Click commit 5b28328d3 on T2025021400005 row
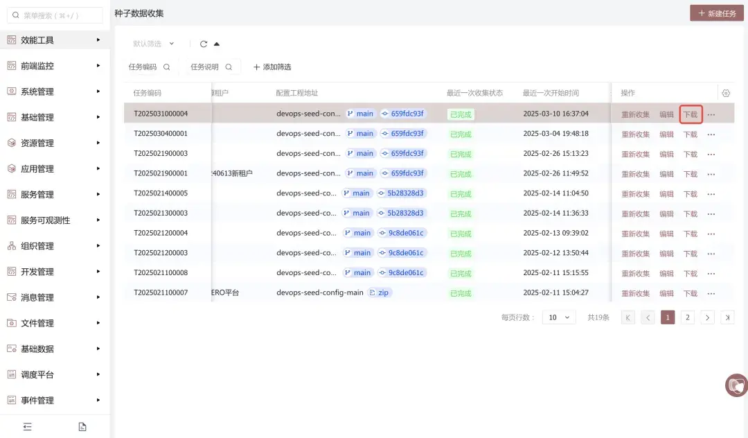This screenshot has height=438, width=748. pos(401,193)
